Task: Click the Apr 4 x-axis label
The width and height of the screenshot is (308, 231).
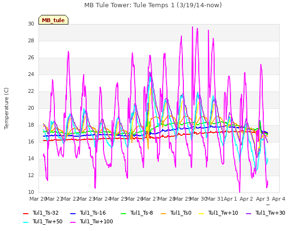Action: pos(279,199)
